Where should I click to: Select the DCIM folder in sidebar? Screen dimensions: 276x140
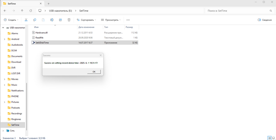tap(14, 50)
